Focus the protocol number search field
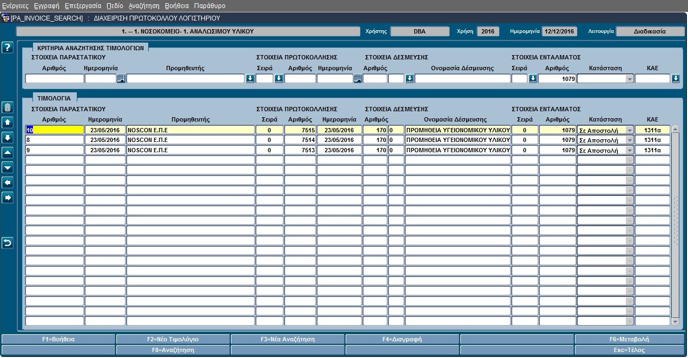Image resolution: width=688 pixels, height=358 pixels. coord(300,79)
